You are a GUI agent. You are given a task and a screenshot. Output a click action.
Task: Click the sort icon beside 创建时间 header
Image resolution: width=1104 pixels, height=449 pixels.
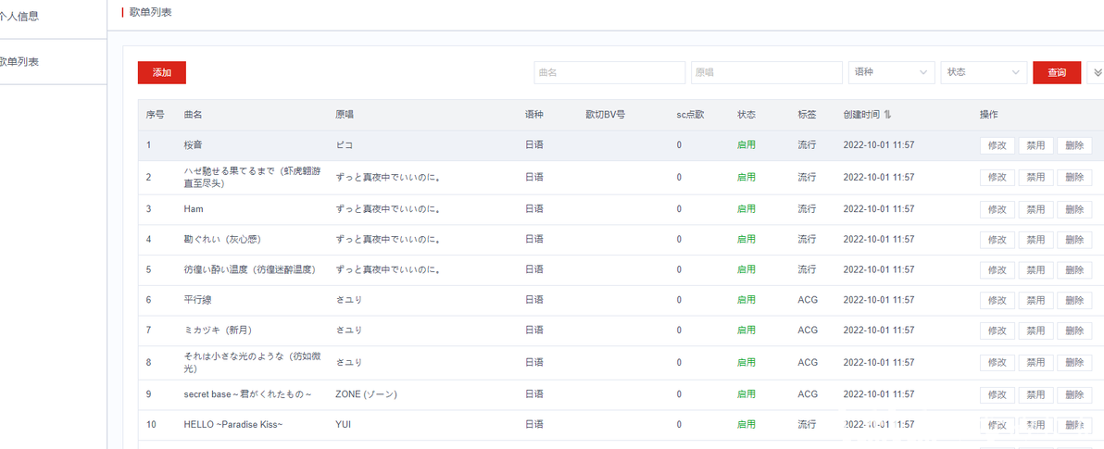click(888, 115)
